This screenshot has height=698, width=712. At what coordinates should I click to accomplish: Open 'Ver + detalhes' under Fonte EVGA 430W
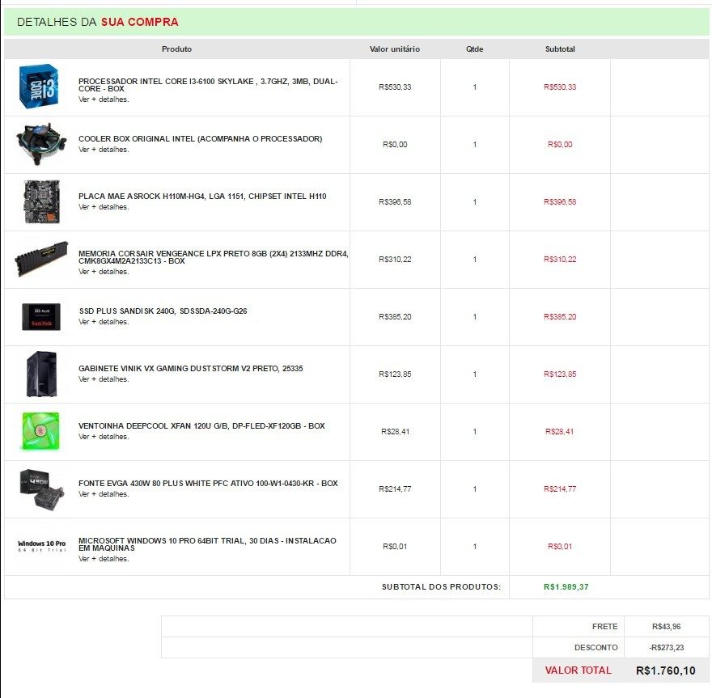(104, 494)
